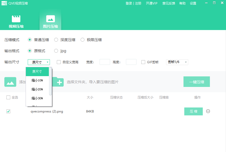226x152 pixels.
Task: Click the image compression picture icon
Action: [x=50, y=19]
